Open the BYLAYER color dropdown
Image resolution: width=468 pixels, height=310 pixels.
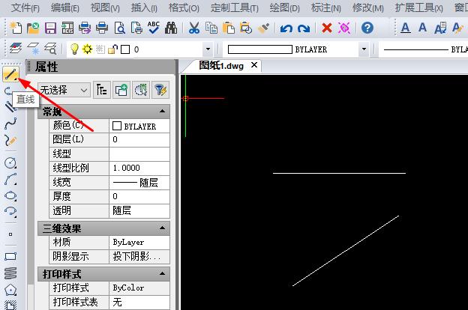(364, 49)
